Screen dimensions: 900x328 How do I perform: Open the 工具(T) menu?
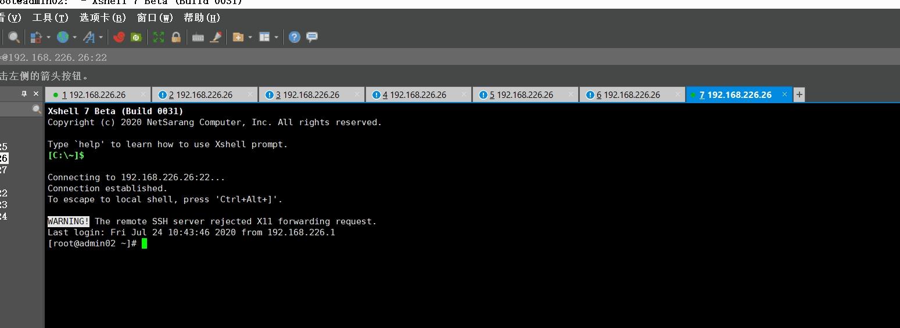(x=50, y=18)
